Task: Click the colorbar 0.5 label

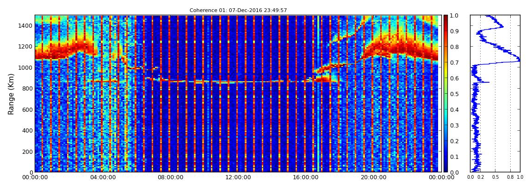Action: pyautogui.click(x=454, y=94)
